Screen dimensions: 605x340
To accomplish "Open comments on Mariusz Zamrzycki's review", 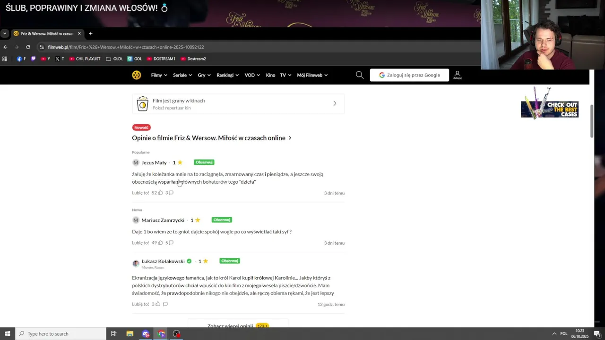I will (171, 243).
